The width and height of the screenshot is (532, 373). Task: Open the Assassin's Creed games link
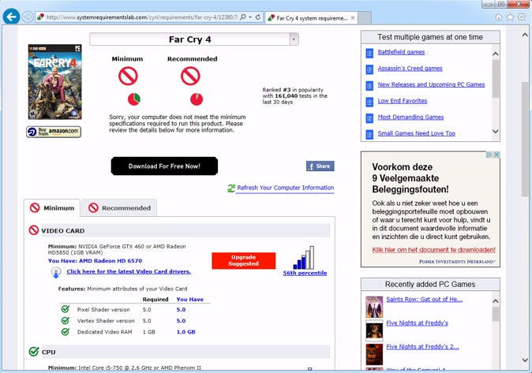pyautogui.click(x=410, y=69)
